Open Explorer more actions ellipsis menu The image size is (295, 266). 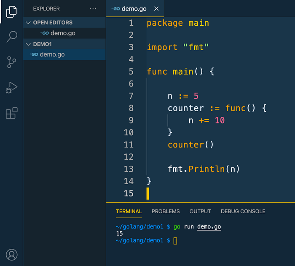[x=93, y=8]
